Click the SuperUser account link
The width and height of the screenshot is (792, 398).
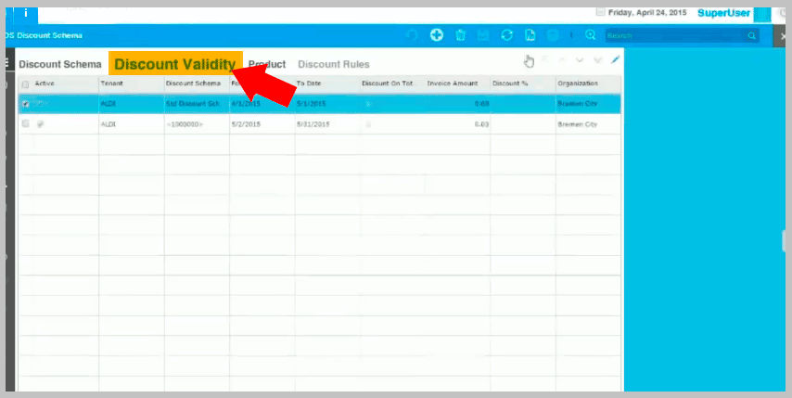pyautogui.click(x=723, y=13)
